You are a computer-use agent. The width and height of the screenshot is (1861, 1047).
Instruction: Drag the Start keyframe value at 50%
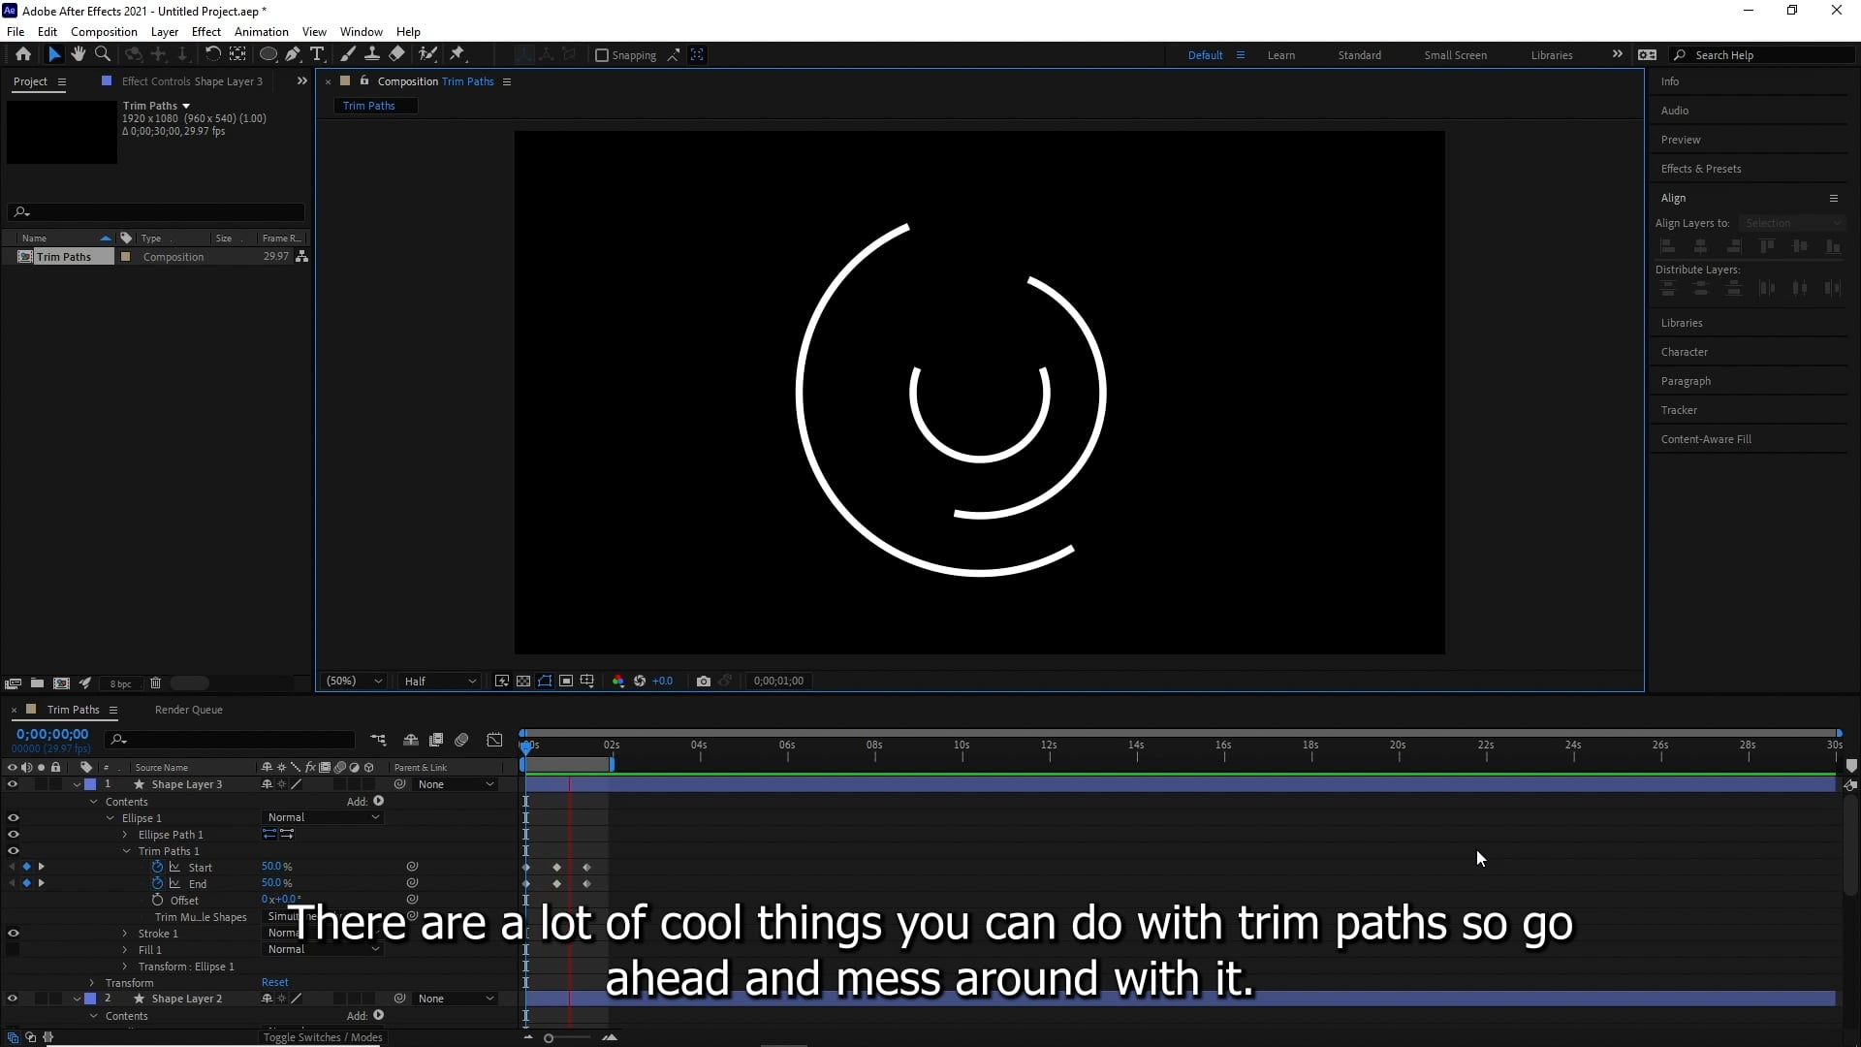(275, 867)
